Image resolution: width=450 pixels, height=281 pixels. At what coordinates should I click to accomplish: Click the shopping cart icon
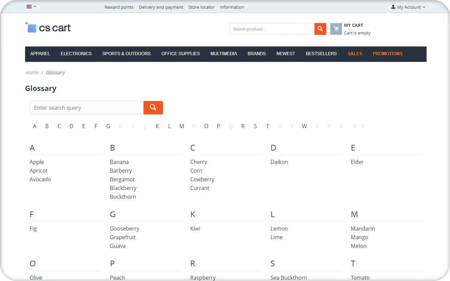coord(336,29)
